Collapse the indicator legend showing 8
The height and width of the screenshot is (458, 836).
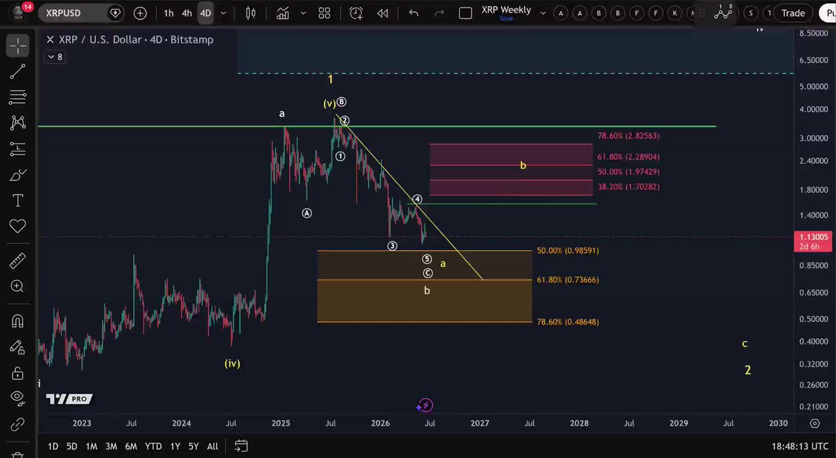coord(55,57)
